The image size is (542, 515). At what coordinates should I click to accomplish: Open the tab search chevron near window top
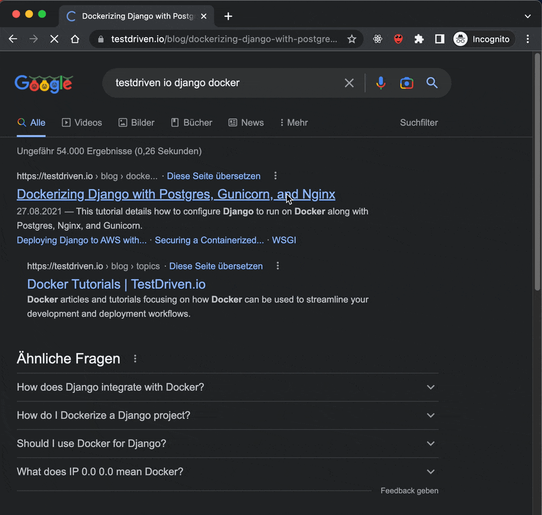pyautogui.click(x=527, y=16)
